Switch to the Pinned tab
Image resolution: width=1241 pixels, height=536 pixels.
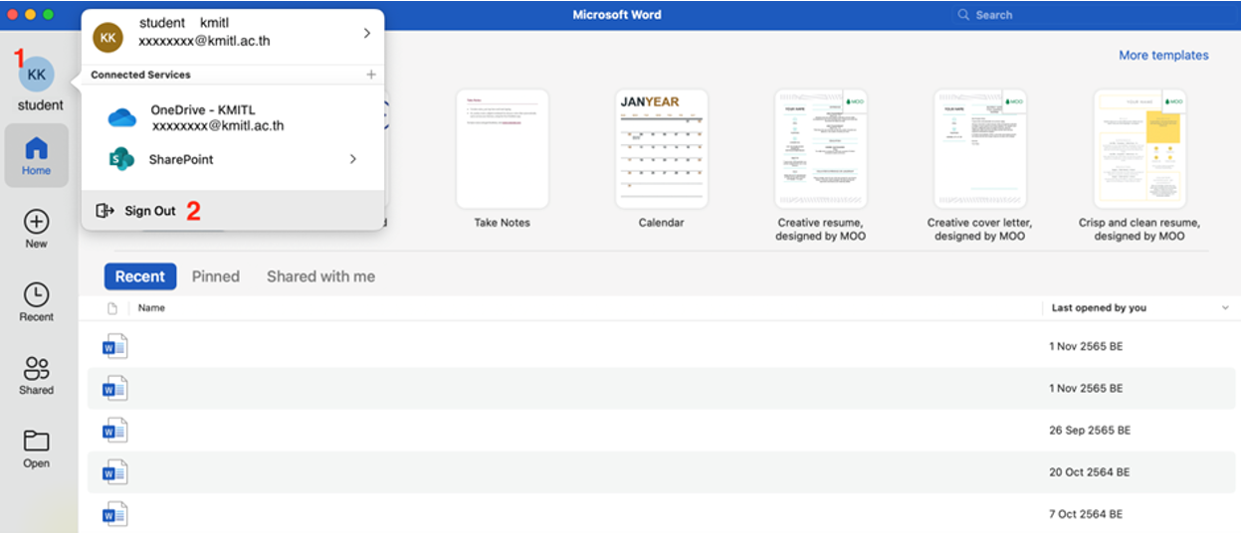(x=216, y=276)
